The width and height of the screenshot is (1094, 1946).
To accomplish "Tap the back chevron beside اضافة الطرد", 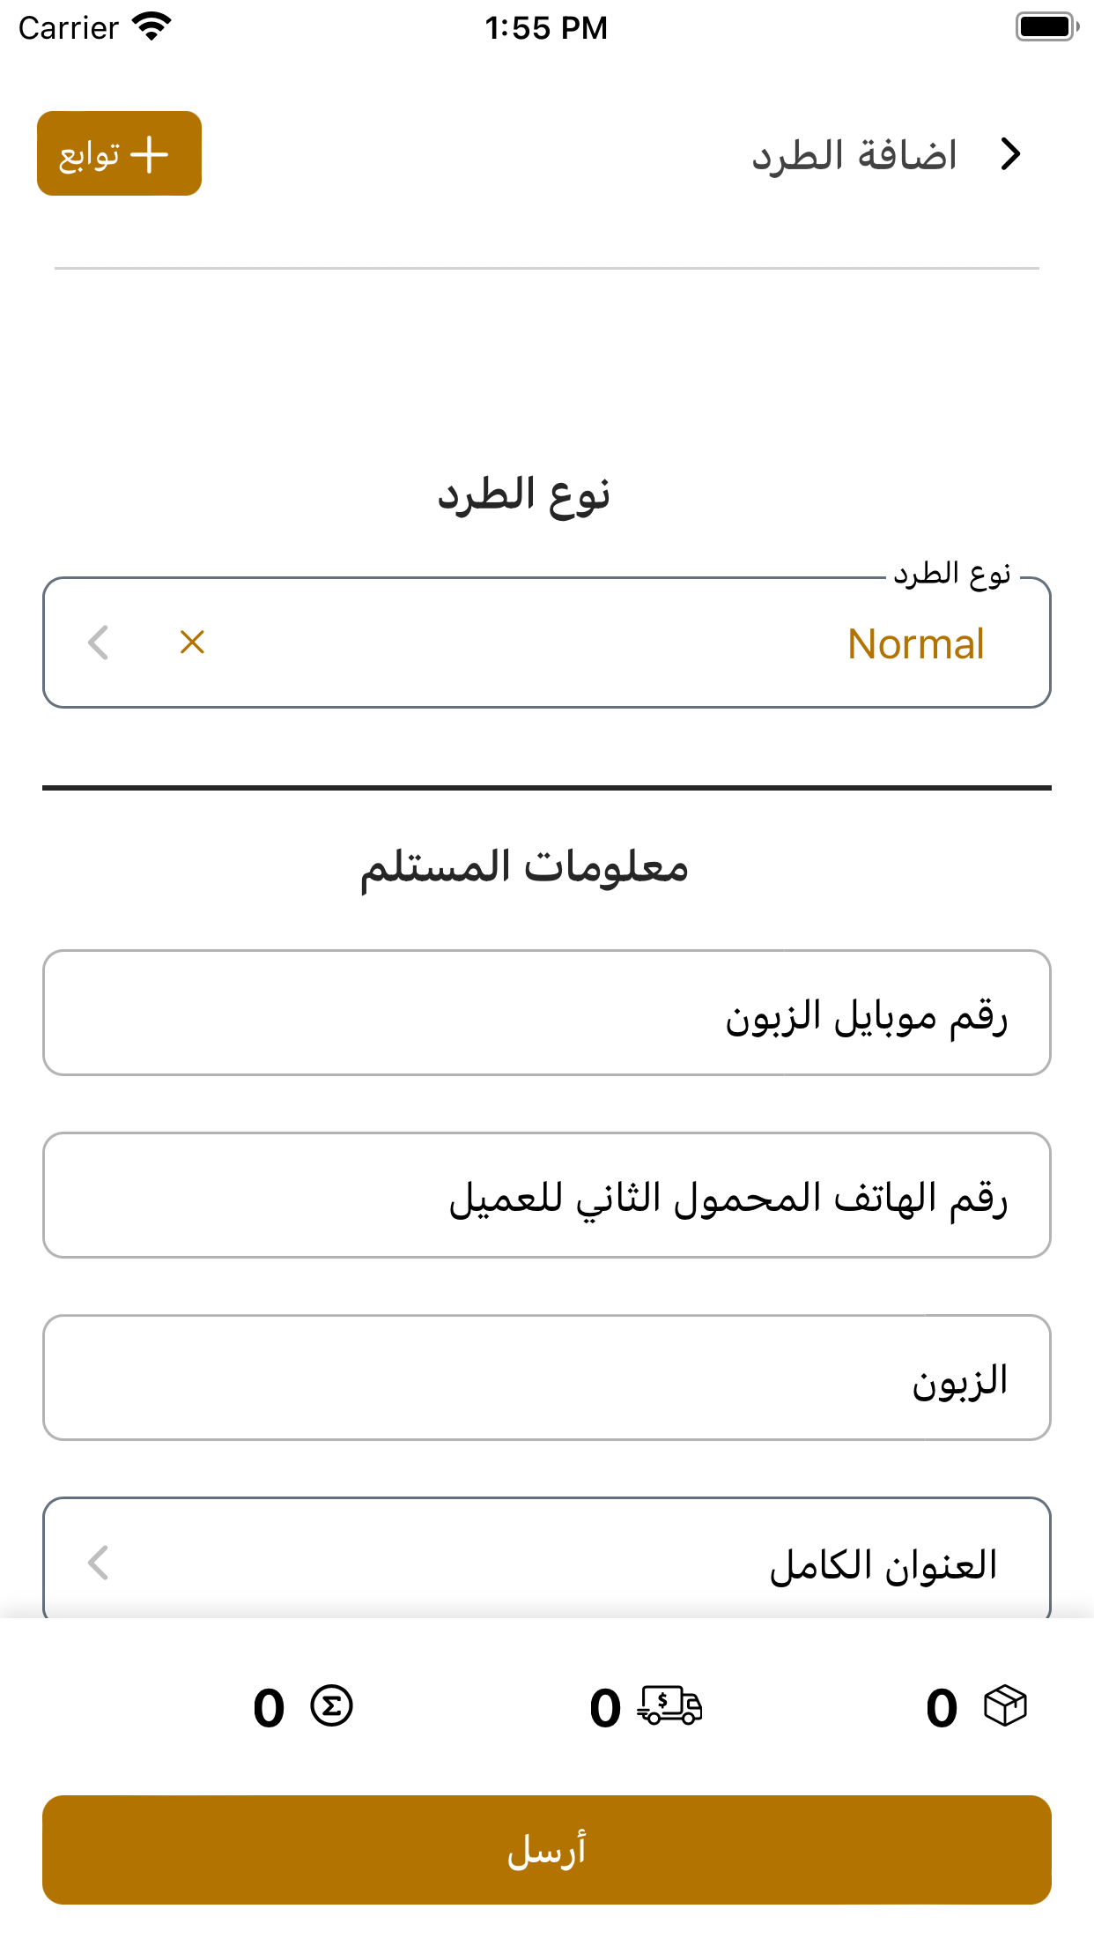I will click(x=1010, y=154).
